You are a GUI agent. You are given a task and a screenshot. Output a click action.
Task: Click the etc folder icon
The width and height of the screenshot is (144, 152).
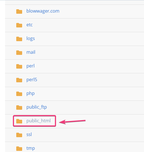pyautogui.click(x=19, y=25)
